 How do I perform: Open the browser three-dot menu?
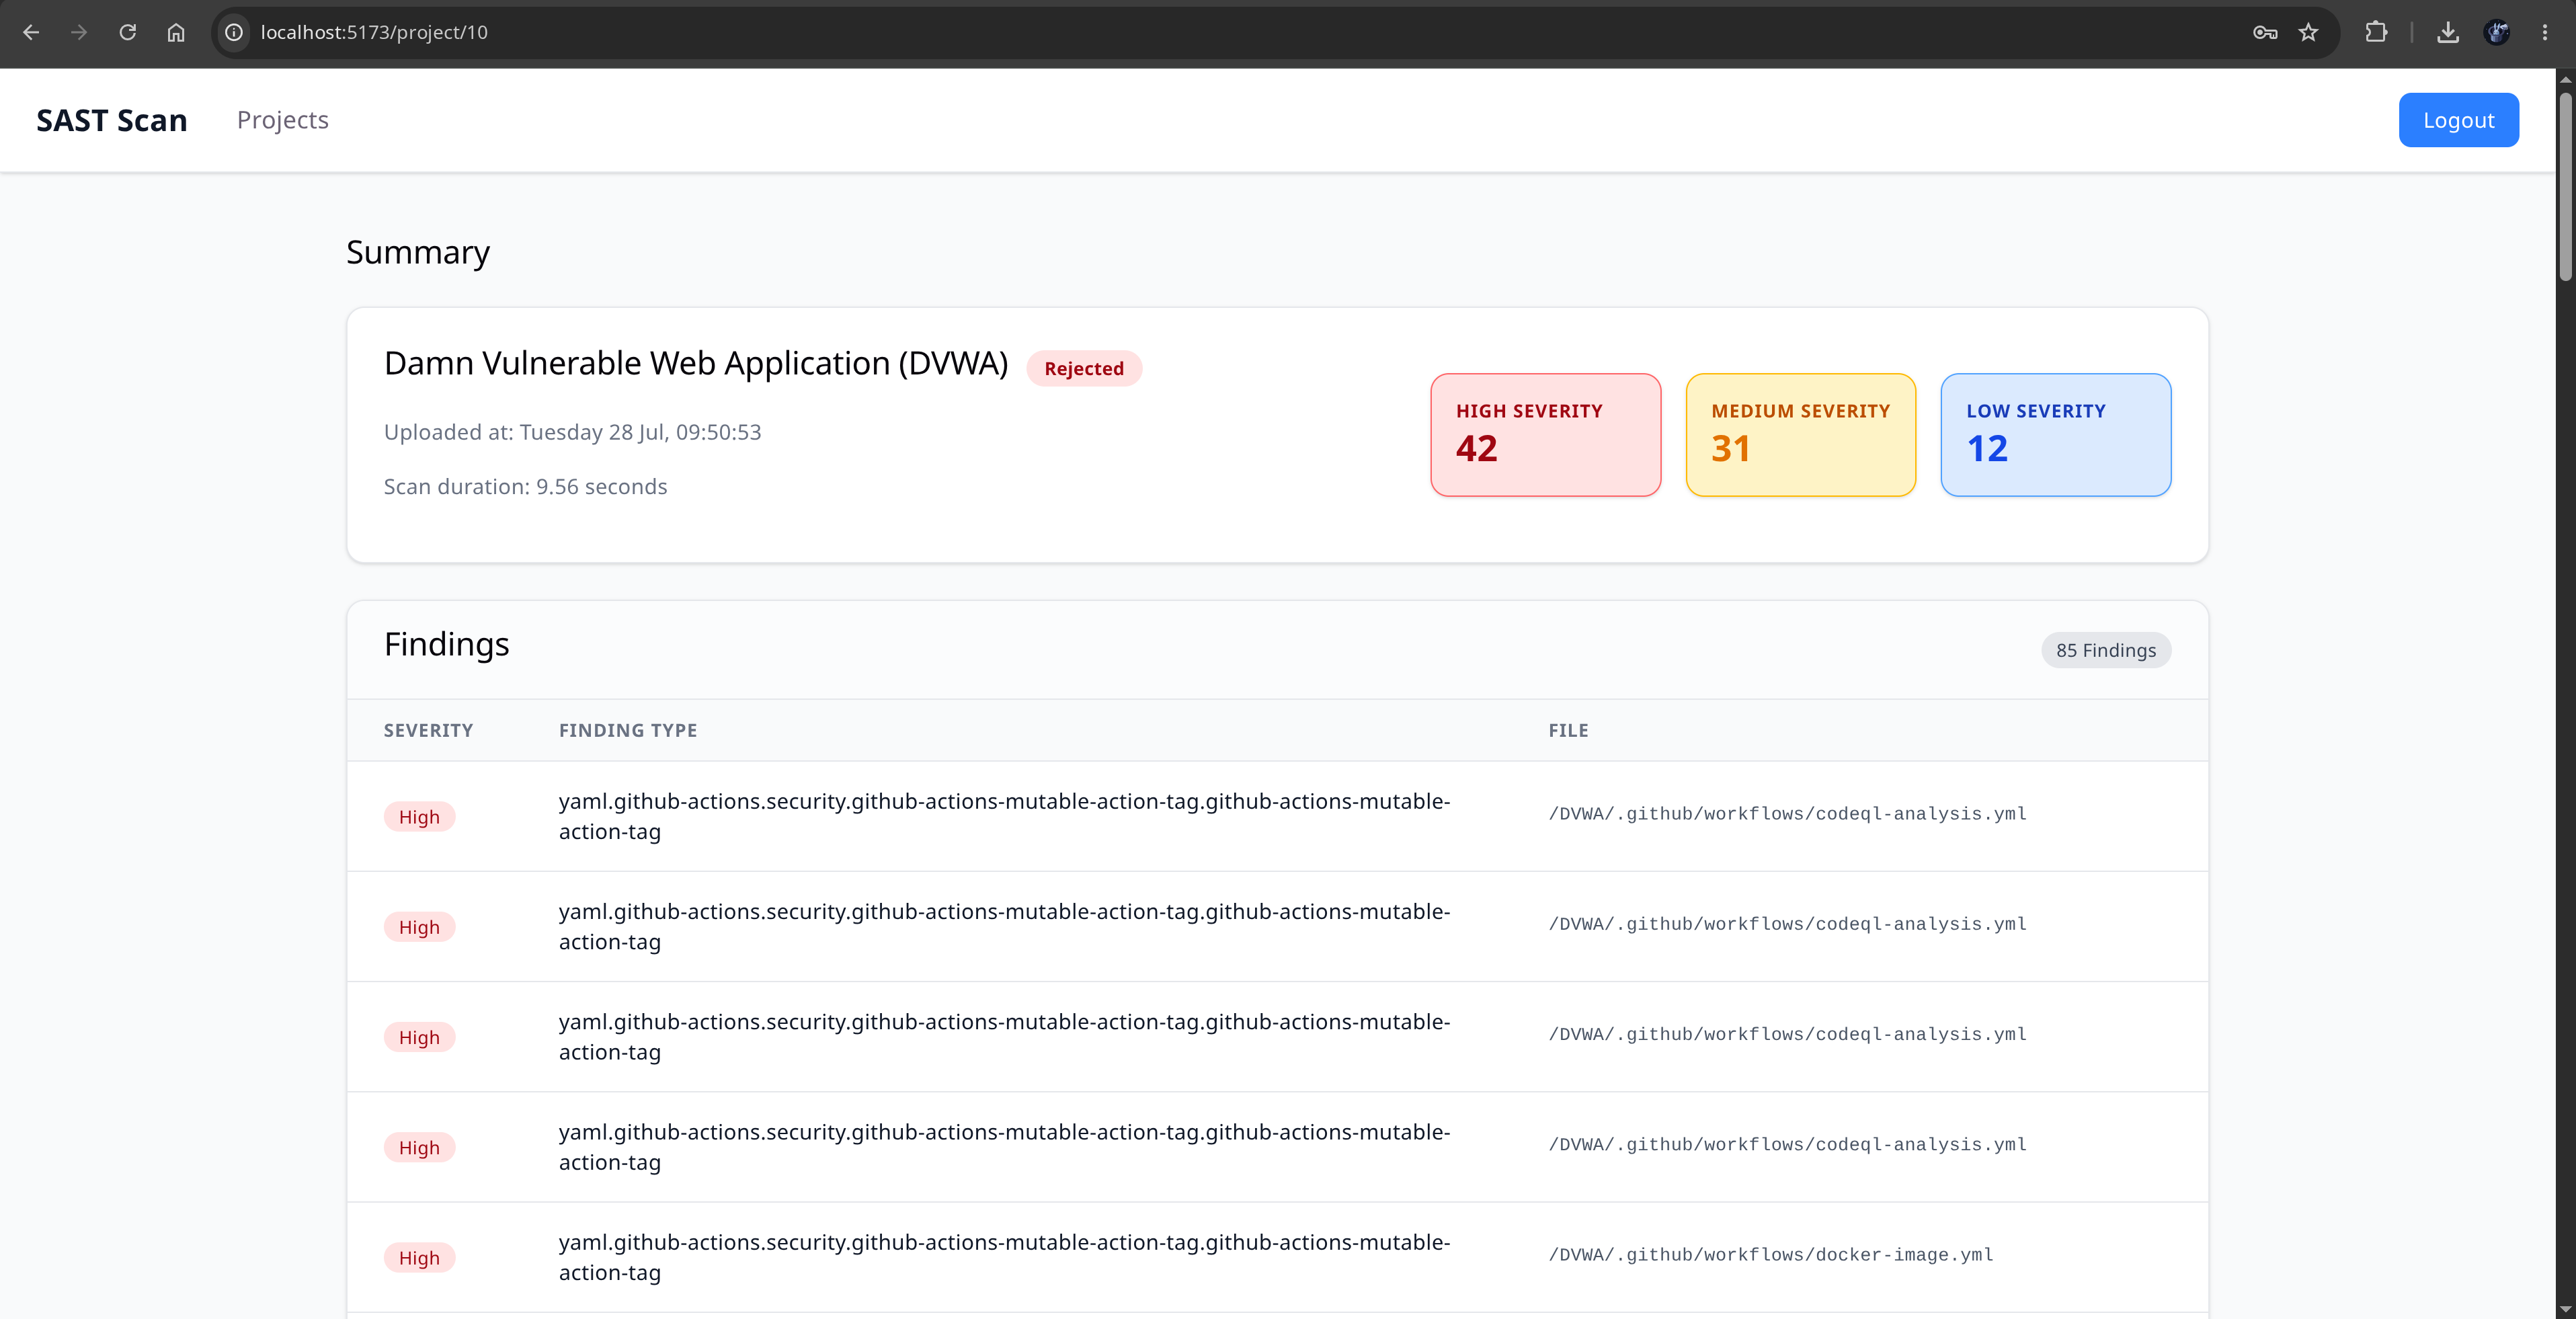(x=2545, y=33)
